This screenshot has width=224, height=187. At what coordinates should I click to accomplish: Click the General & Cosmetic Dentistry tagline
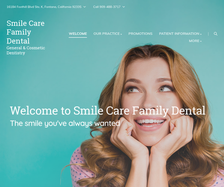pos(26,50)
